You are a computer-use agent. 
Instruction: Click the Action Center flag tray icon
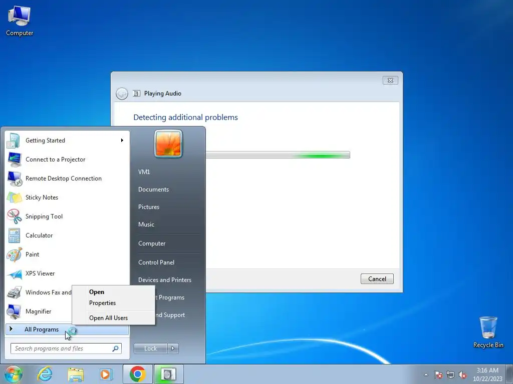[438, 374]
